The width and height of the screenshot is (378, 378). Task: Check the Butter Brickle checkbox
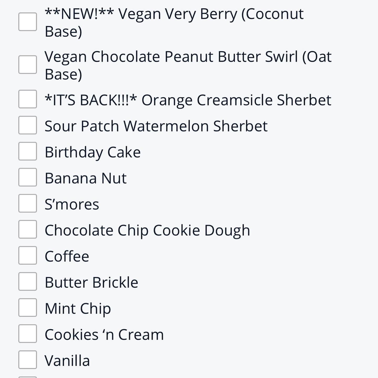[28, 281]
